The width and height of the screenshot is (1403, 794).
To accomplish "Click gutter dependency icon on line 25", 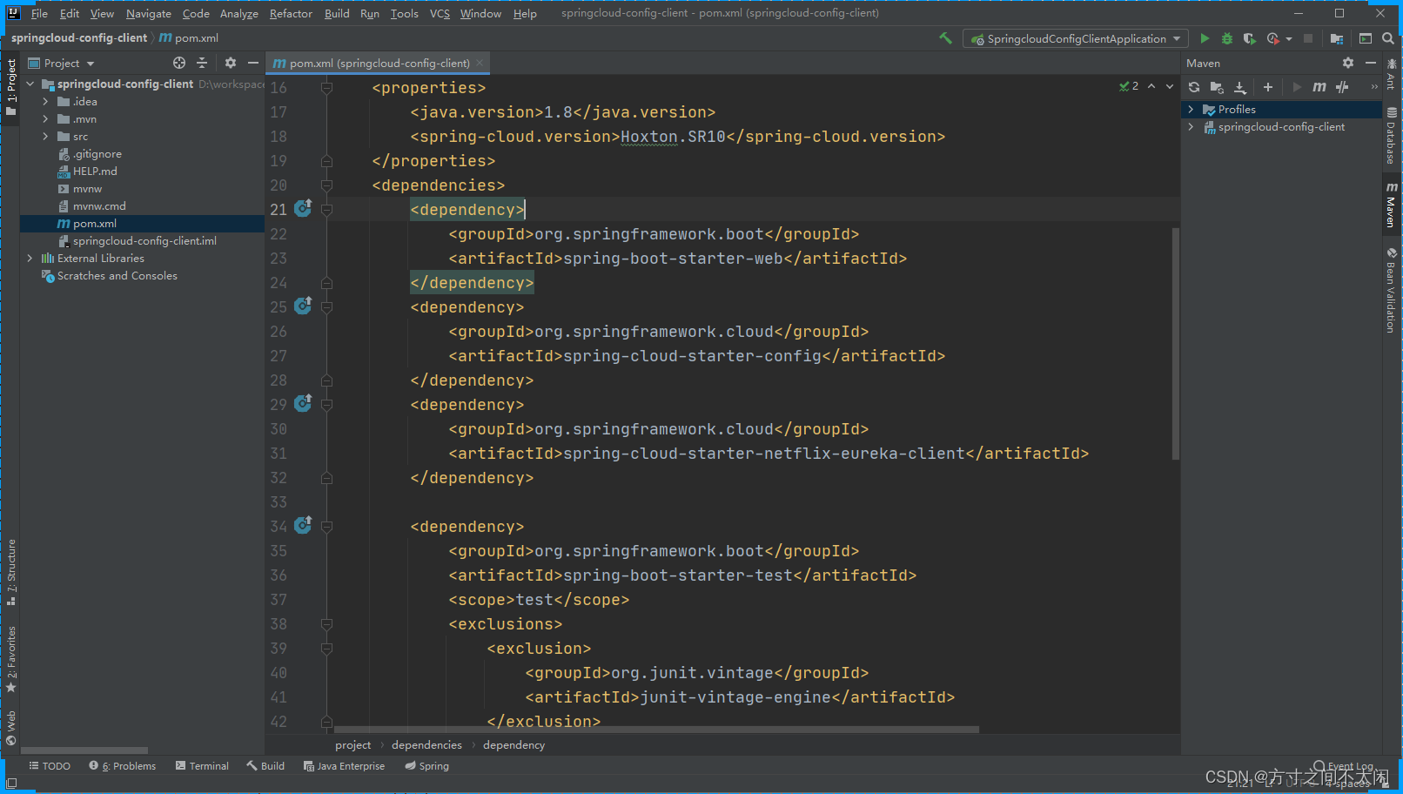I will click(x=303, y=306).
